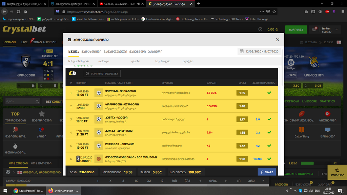Open a new browser tab

(x=199, y=3)
